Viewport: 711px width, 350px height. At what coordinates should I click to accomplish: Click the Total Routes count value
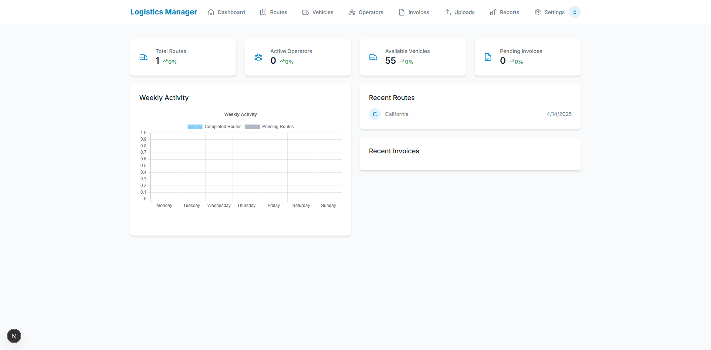click(158, 61)
